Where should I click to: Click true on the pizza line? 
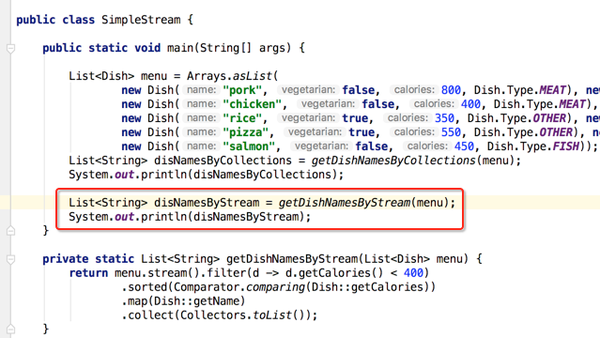(x=362, y=132)
